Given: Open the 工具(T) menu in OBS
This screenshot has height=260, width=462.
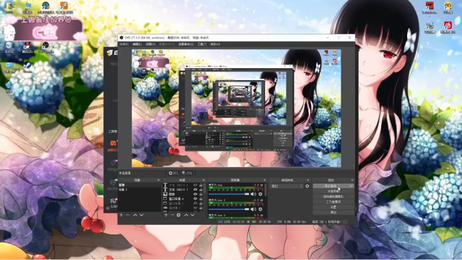Looking at the screenshot, I should 202,44.
